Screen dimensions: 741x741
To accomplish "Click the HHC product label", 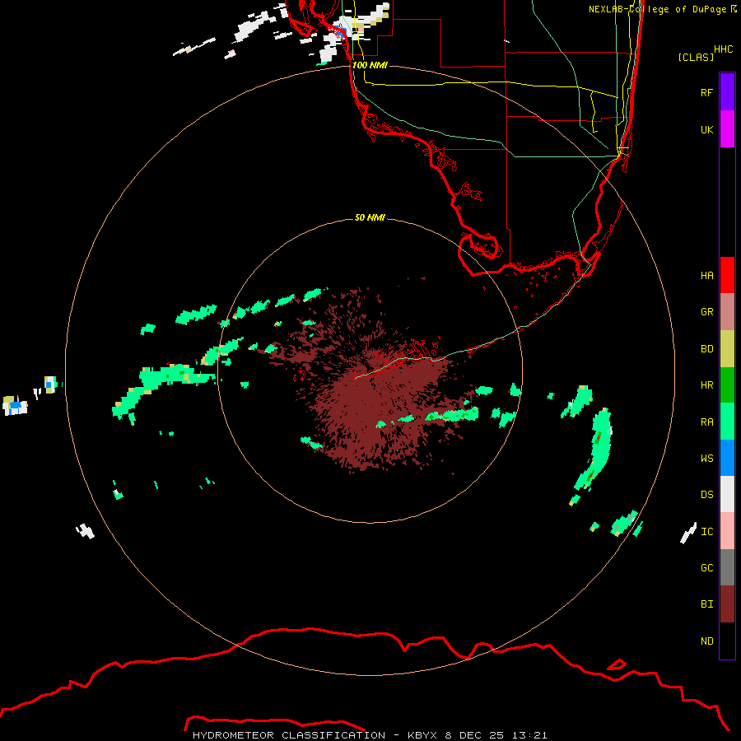I will click(723, 49).
